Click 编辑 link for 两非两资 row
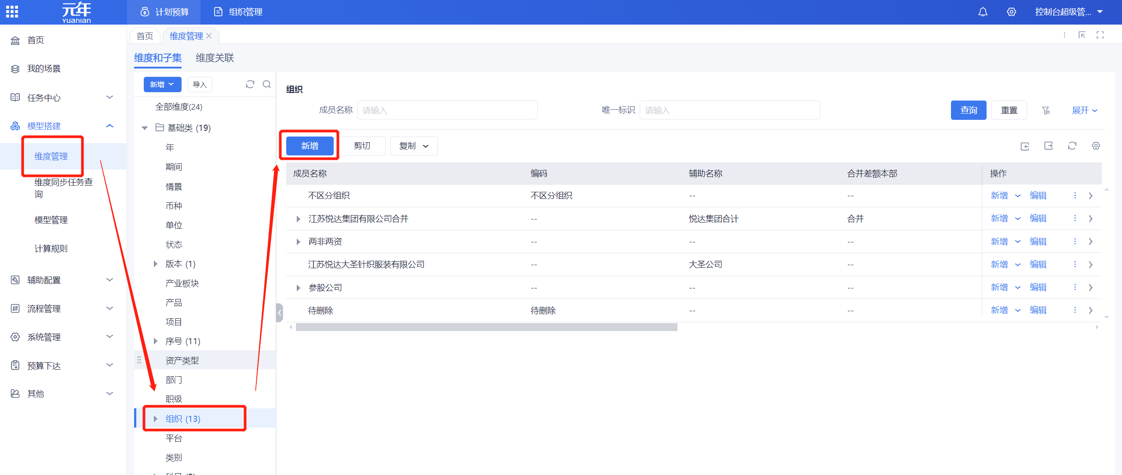The height and width of the screenshot is (475, 1122). pos(1038,241)
